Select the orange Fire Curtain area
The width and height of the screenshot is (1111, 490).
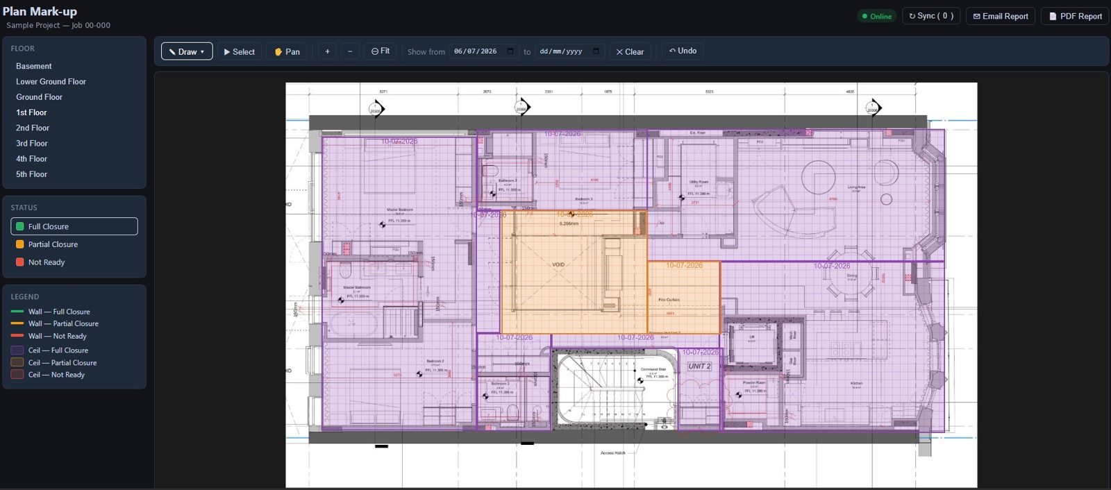pyautogui.click(x=684, y=298)
